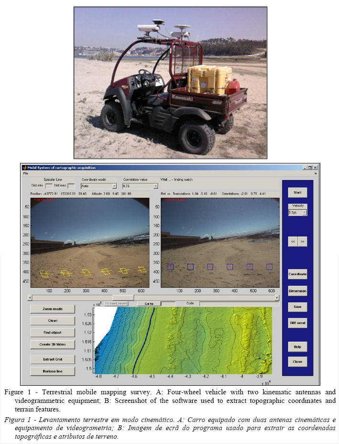Step forward with the >> button
Viewport: 339px width, 444px height.
point(302,242)
